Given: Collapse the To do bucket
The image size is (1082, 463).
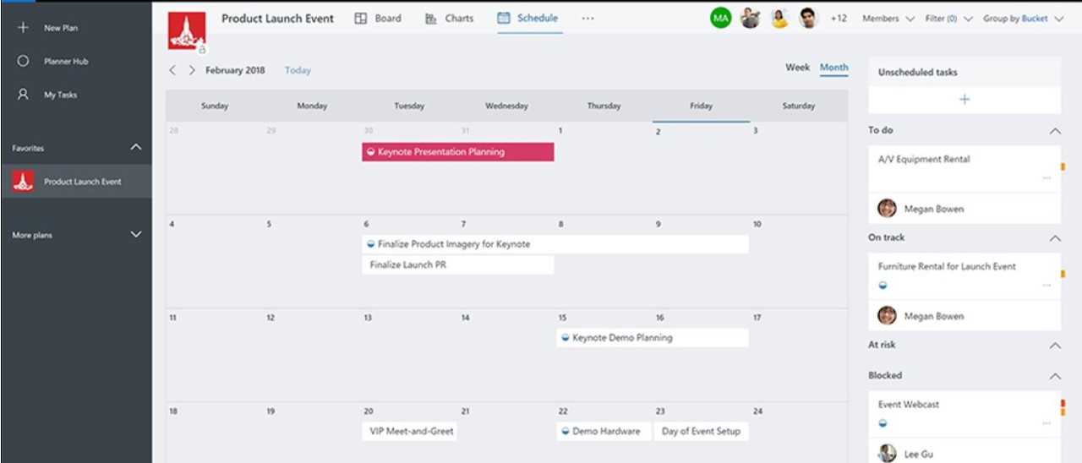Looking at the screenshot, I should [x=1055, y=131].
